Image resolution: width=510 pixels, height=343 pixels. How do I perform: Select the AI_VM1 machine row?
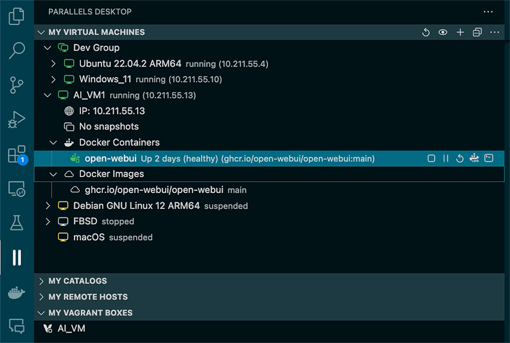269,95
